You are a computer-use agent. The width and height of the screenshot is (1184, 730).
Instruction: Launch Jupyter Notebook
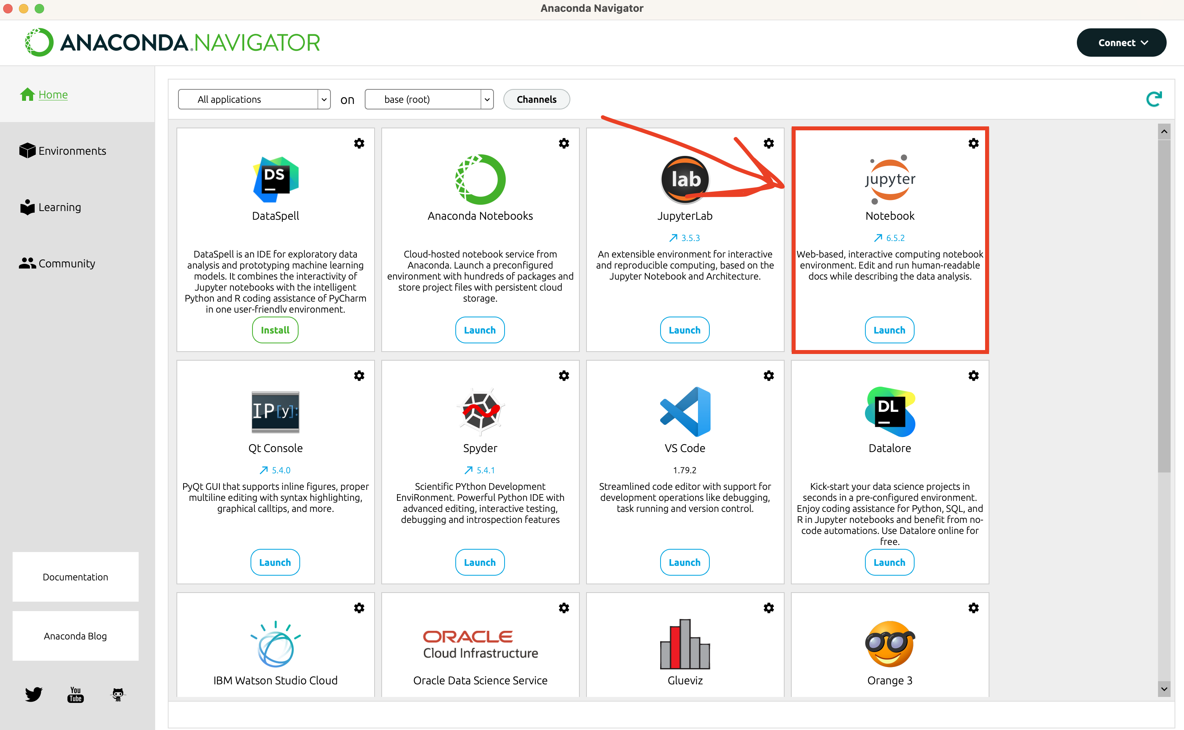(889, 330)
